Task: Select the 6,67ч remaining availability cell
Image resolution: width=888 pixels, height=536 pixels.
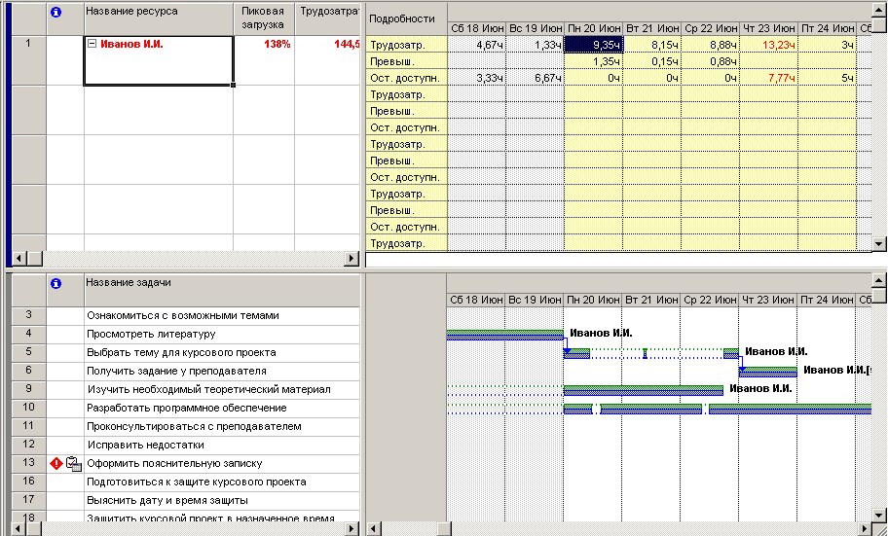Action: (x=535, y=78)
